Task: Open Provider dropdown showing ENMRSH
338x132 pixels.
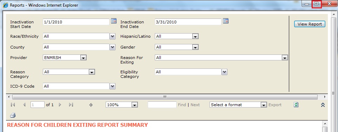Action: (84, 58)
